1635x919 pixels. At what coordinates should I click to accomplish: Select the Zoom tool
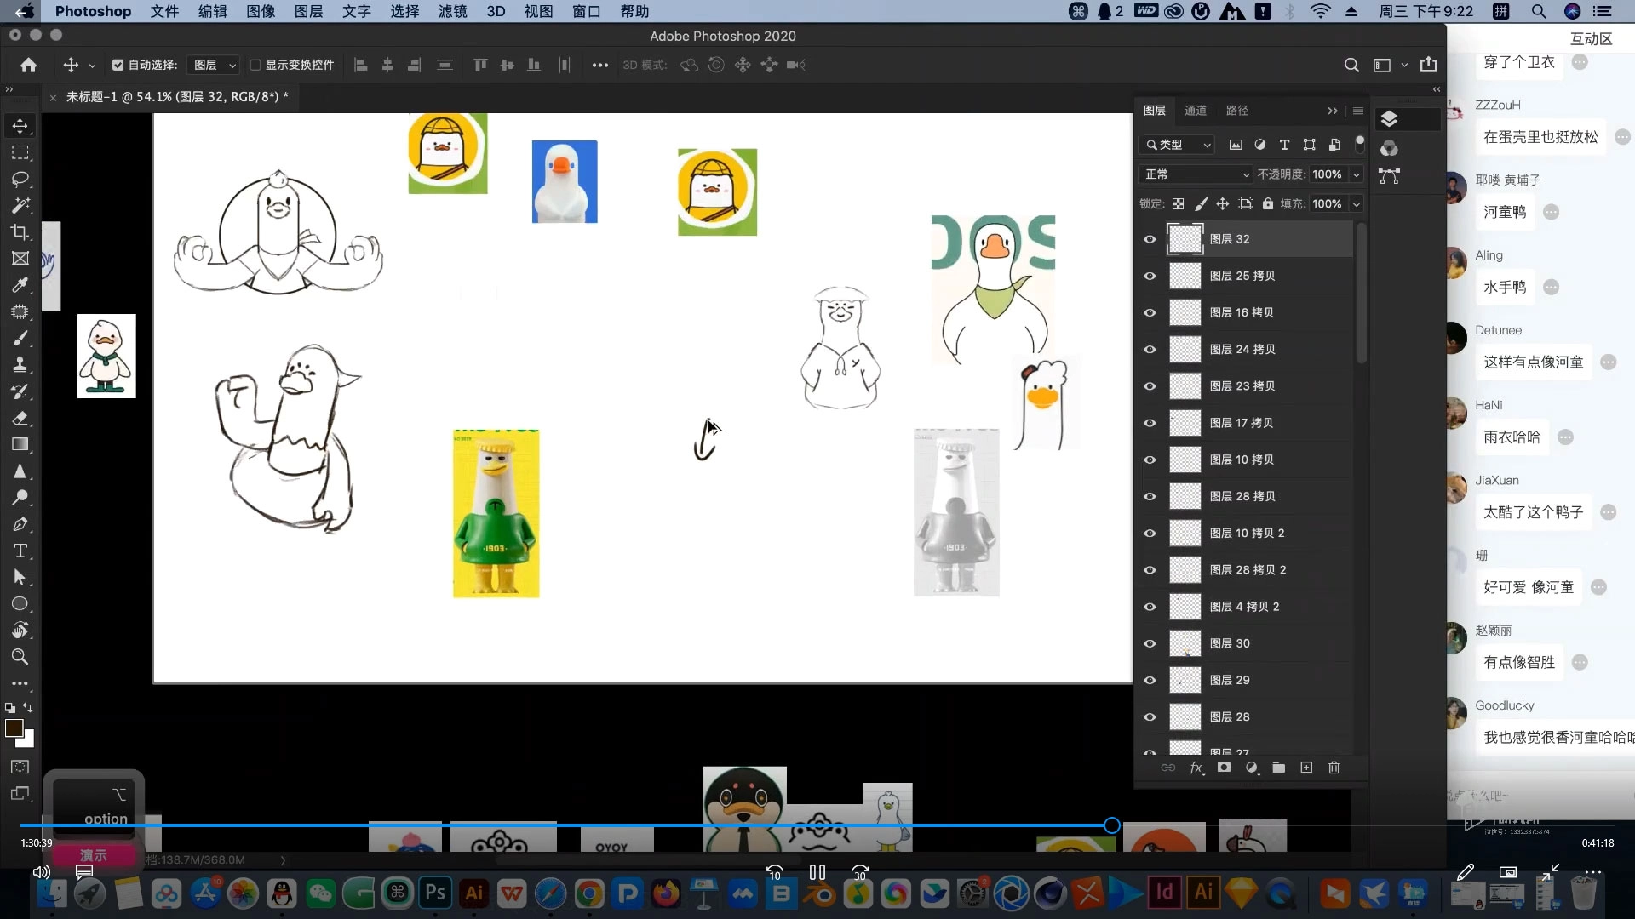pos(20,657)
